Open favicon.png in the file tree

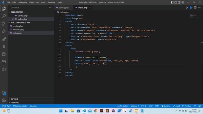coord(18,29)
